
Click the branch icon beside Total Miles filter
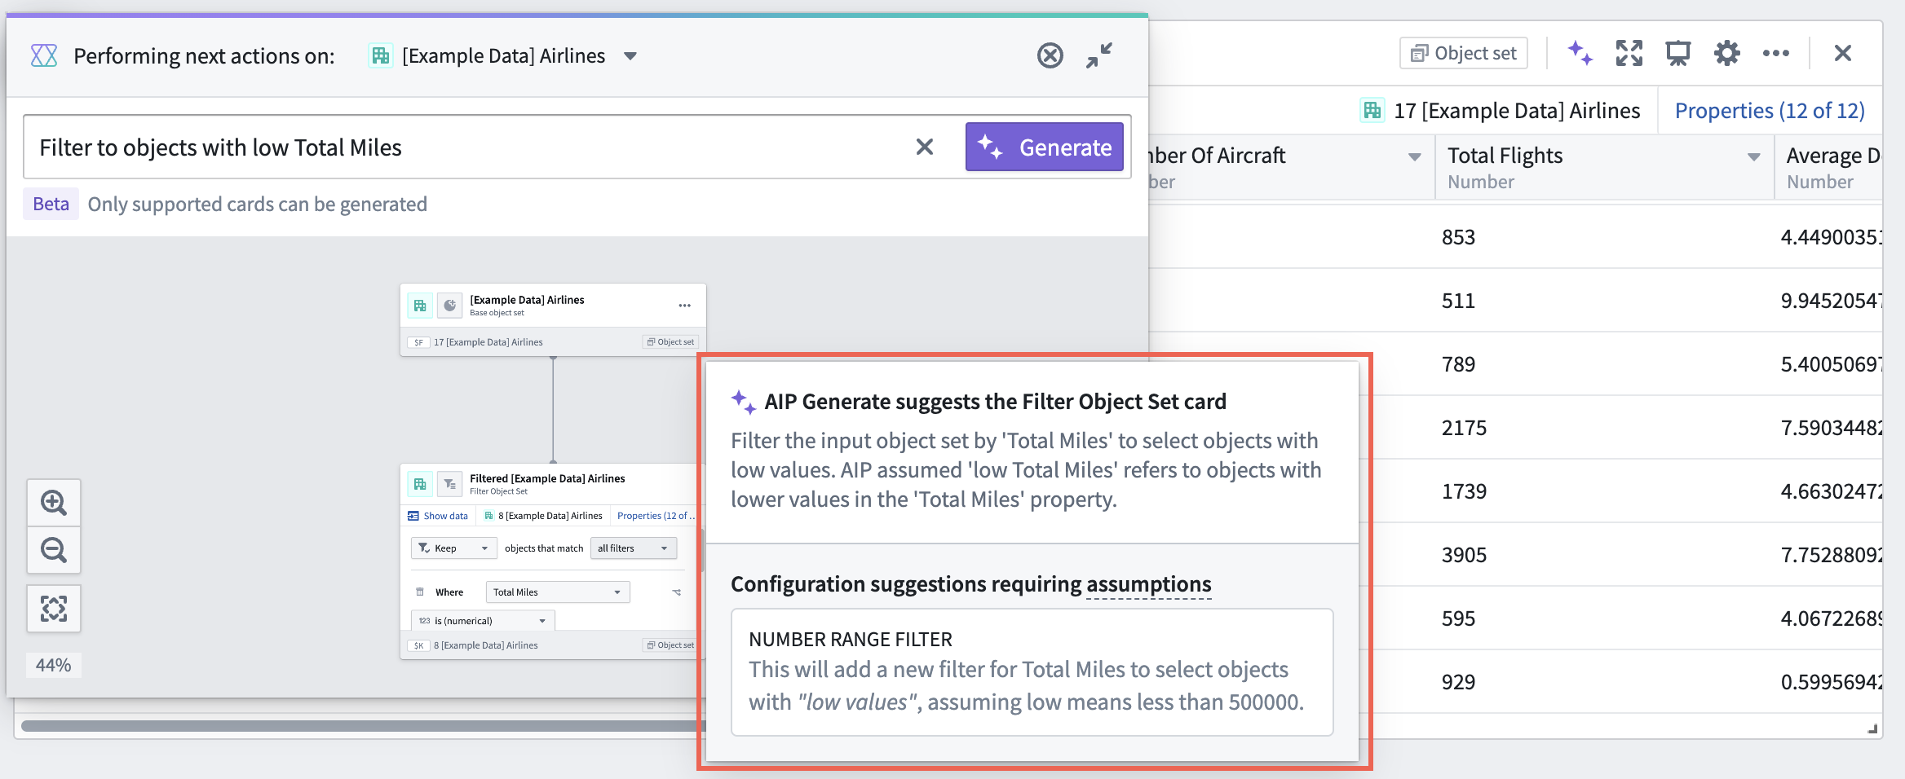tap(676, 592)
